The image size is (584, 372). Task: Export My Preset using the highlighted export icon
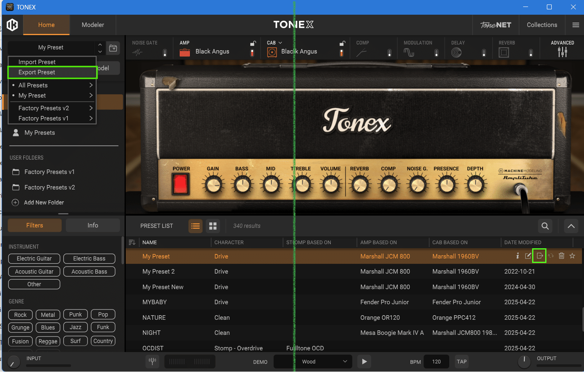click(x=539, y=256)
